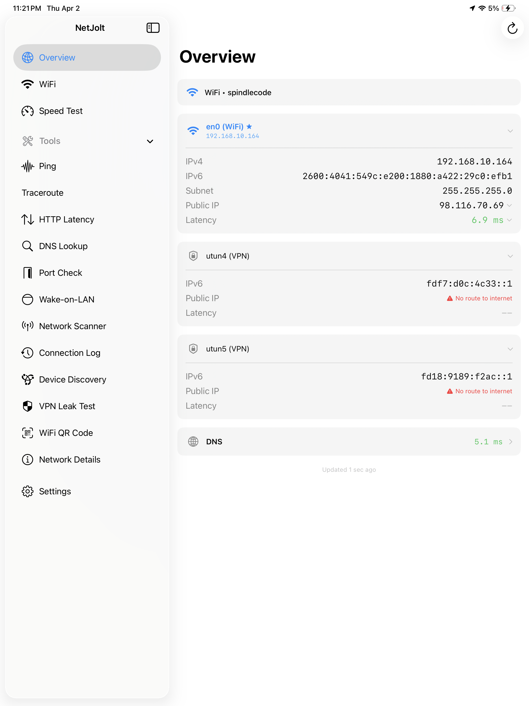The image size is (529, 706).
Task: Tap the WiFi spindlecode status banner
Action: (x=349, y=92)
